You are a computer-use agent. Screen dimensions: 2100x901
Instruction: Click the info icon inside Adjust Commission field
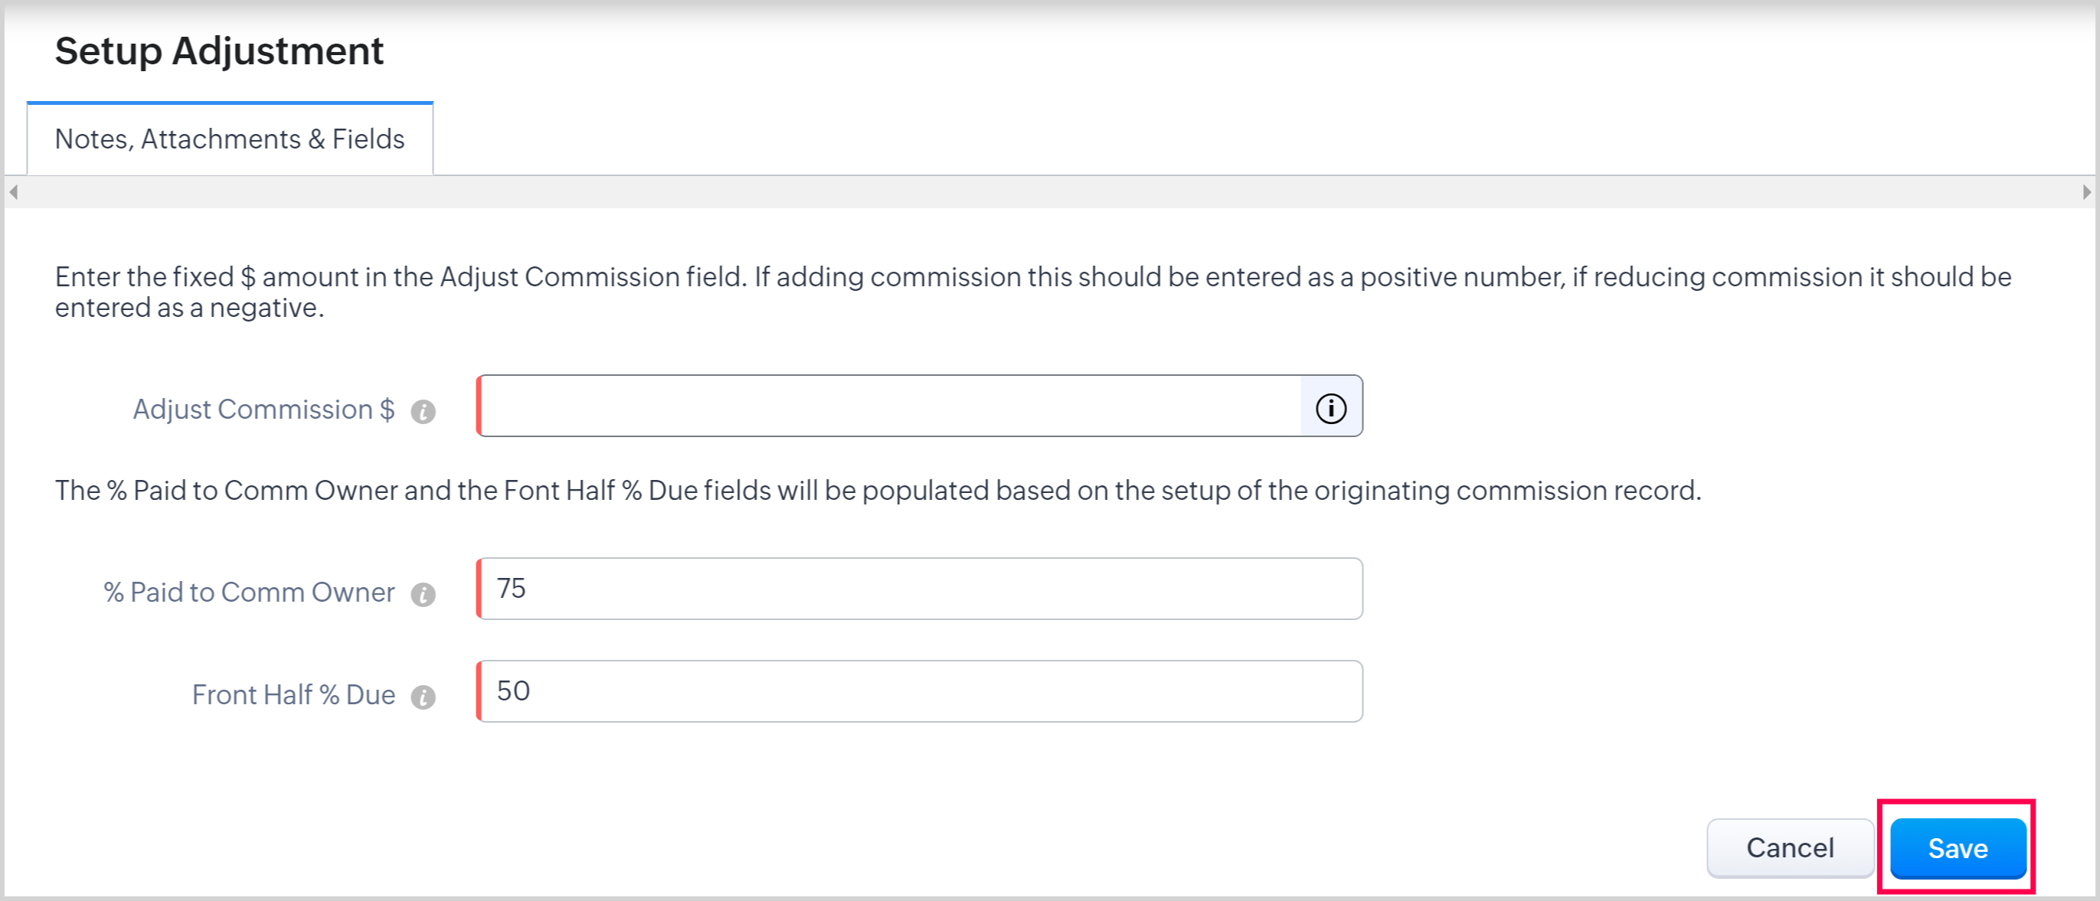point(1330,407)
